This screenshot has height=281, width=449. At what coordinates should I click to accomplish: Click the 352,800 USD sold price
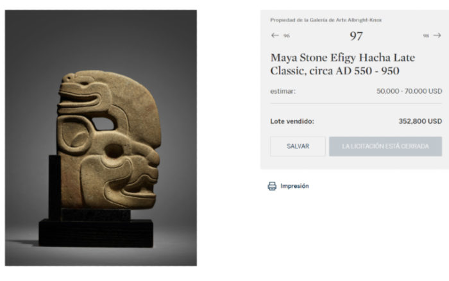click(x=420, y=121)
